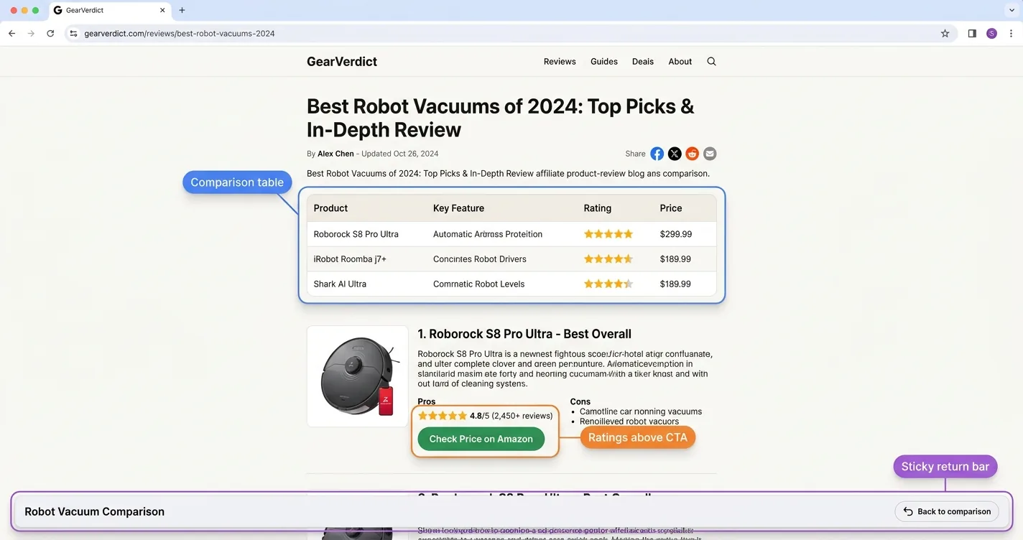
Task: Reload the page
Action: [50, 33]
